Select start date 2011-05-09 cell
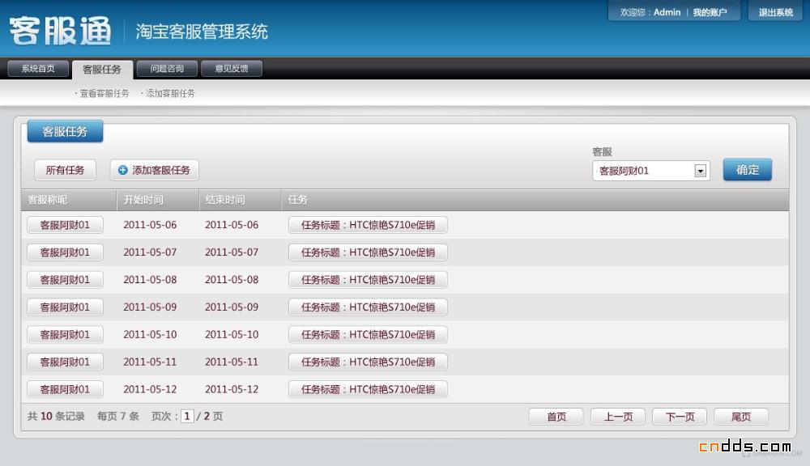Viewport: 810px width, 466px height. tap(150, 307)
